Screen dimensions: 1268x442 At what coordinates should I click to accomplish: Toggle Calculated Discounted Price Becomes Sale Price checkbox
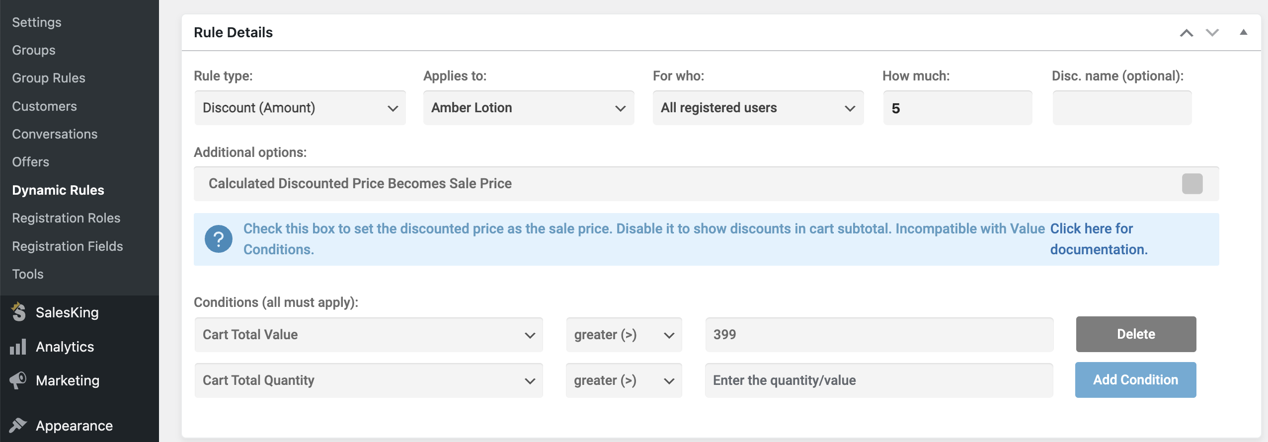(1192, 184)
